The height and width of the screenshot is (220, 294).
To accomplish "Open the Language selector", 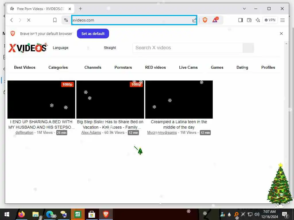I will click(x=61, y=48).
